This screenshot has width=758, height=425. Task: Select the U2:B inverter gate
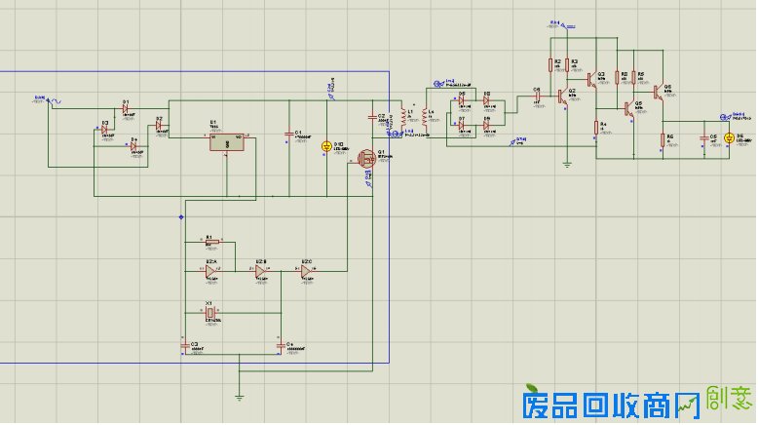pos(259,272)
